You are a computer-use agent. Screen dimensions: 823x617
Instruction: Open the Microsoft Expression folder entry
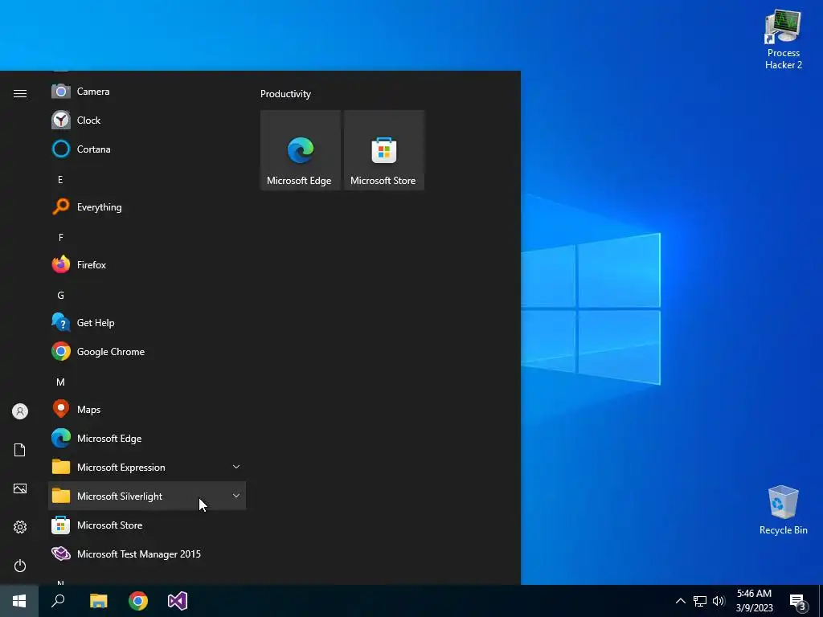tap(147, 467)
